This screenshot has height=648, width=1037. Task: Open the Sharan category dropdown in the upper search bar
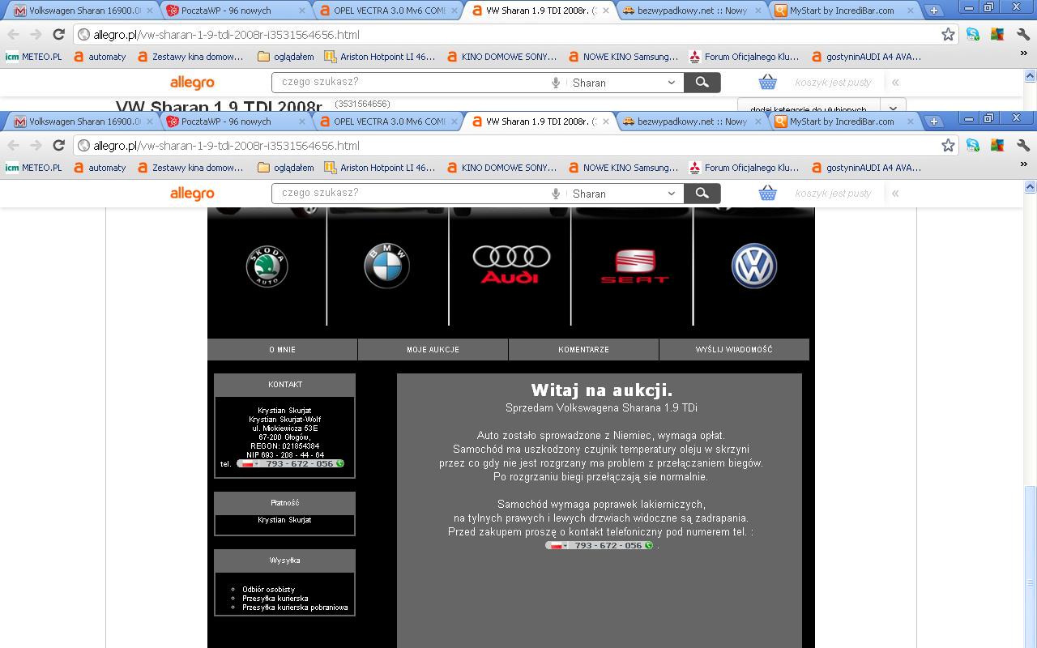pos(624,83)
